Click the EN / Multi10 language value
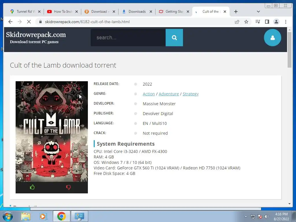The image size is (296, 222). (155, 123)
